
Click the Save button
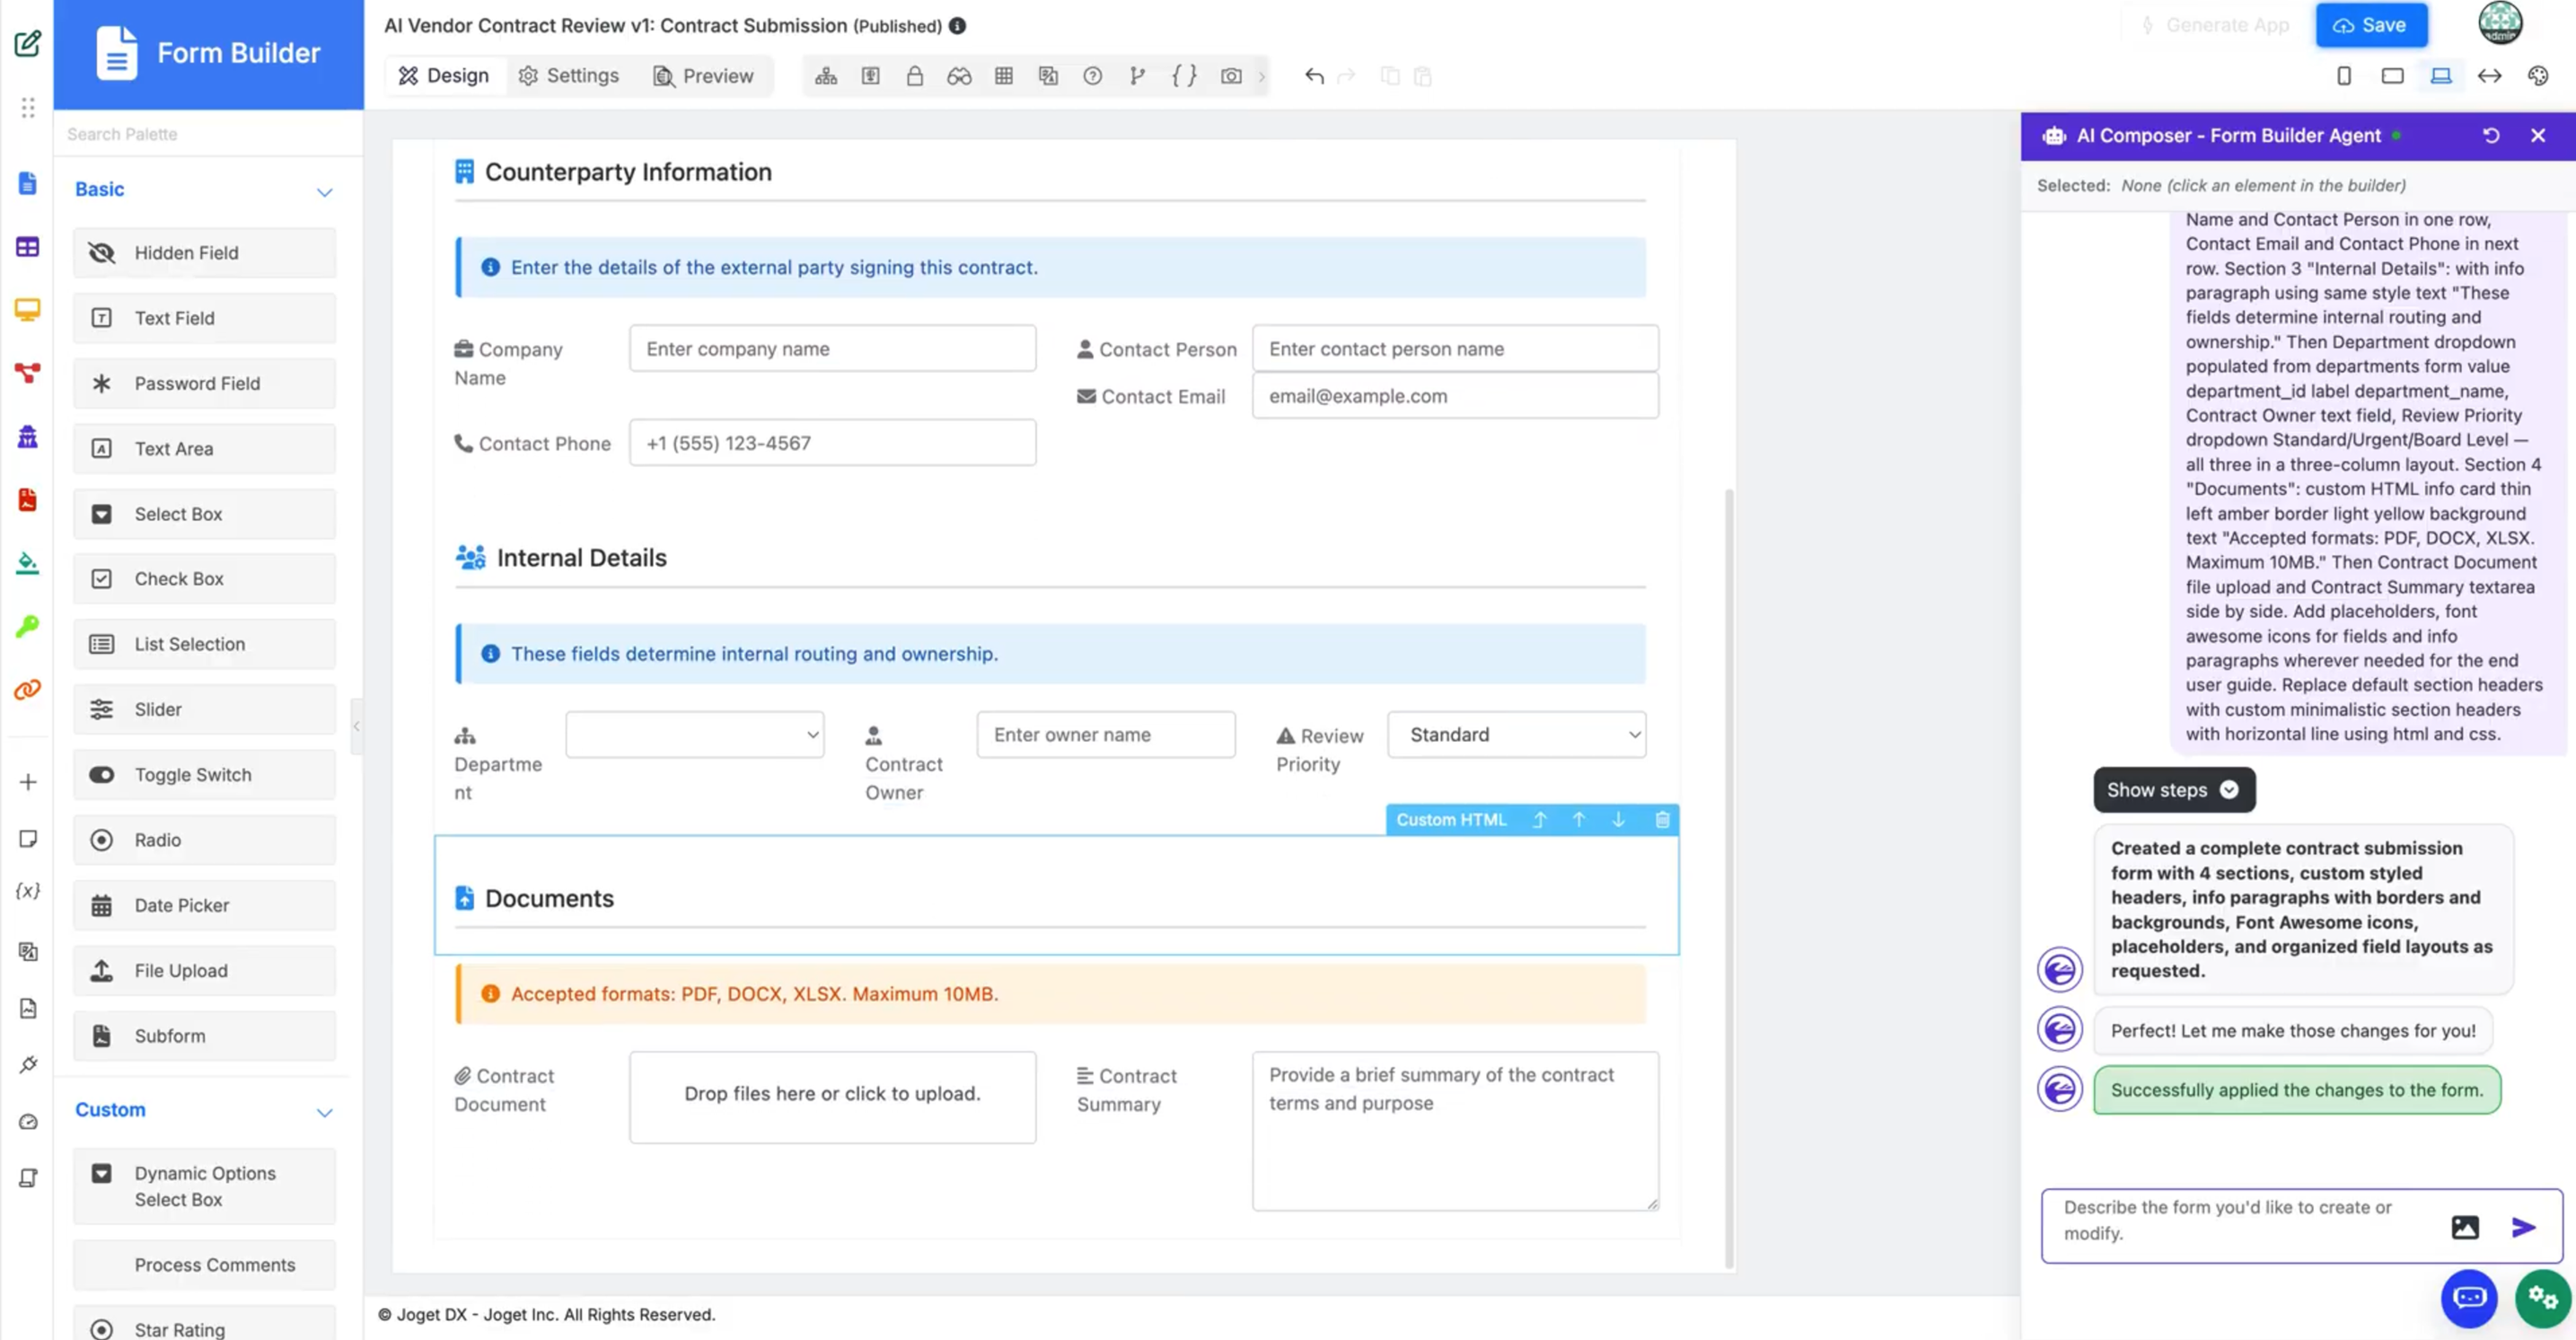click(2371, 25)
